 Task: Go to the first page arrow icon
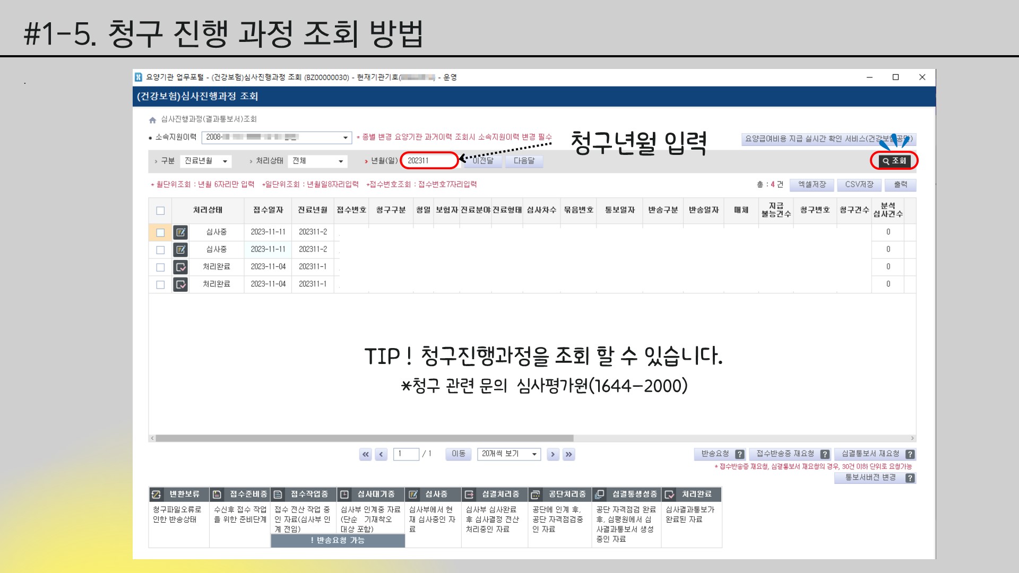pos(365,454)
